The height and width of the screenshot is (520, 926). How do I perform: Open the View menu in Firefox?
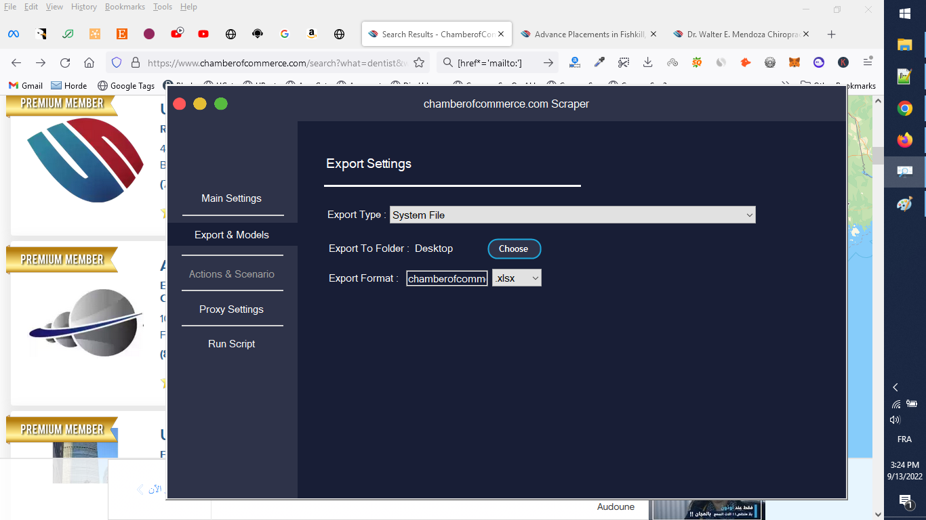54,7
